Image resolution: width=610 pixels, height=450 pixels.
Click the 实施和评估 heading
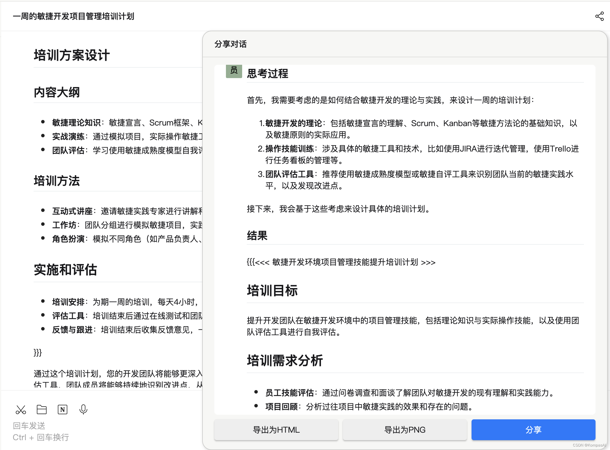pyautogui.click(x=65, y=270)
